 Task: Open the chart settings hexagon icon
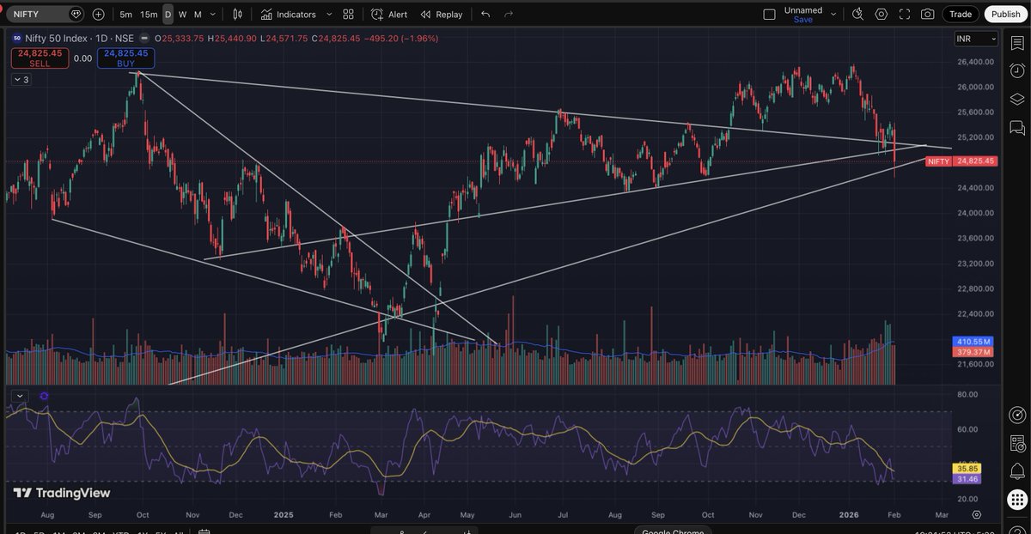(882, 14)
